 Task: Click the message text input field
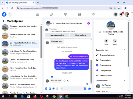tap(72, 89)
